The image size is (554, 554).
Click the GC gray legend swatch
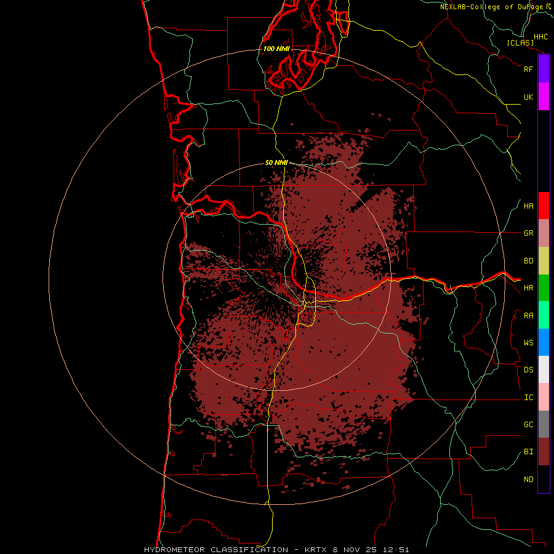pyautogui.click(x=544, y=424)
